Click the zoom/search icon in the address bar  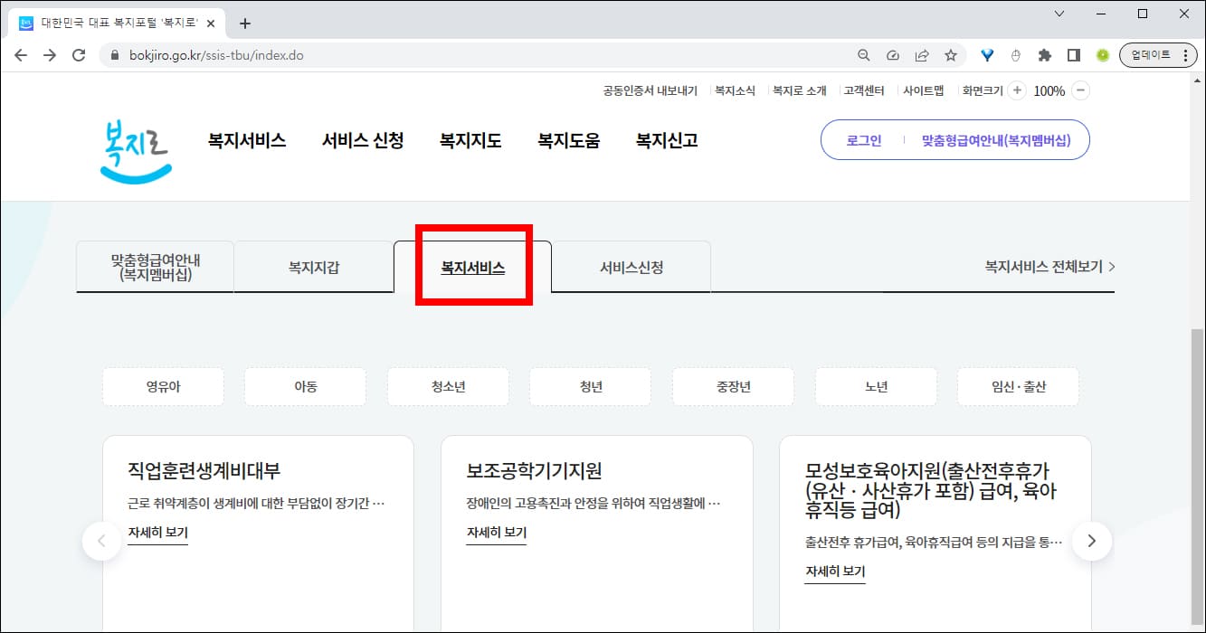click(x=863, y=54)
